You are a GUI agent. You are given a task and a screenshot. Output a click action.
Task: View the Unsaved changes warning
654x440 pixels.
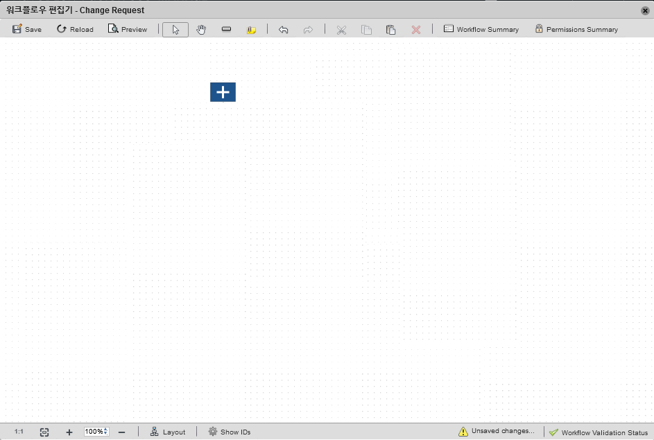497,431
